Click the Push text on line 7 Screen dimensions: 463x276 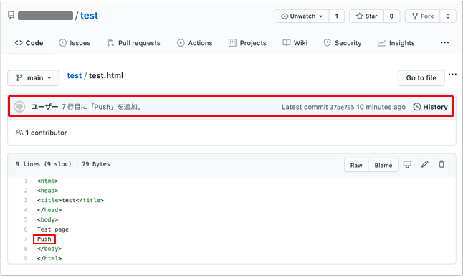coord(44,239)
